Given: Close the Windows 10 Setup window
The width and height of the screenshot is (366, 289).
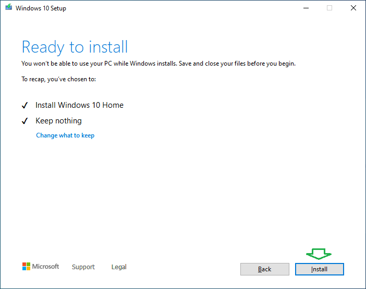Looking at the screenshot, I should (353, 8).
